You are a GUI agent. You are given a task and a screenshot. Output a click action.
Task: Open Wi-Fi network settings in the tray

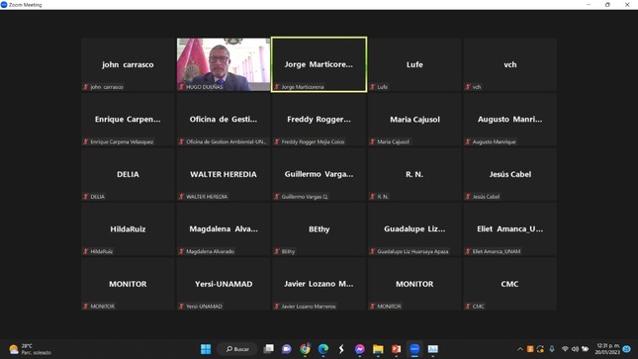point(565,349)
